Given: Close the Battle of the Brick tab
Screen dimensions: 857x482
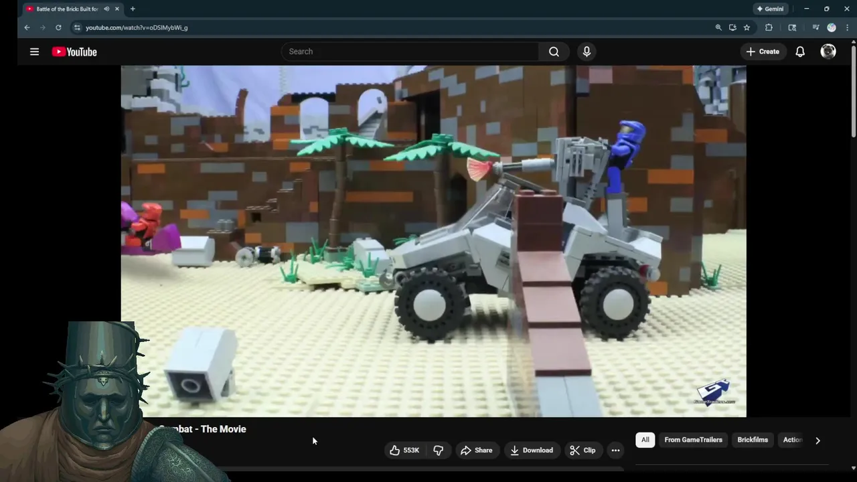Looking at the screenshot, I should click(117, 9).
